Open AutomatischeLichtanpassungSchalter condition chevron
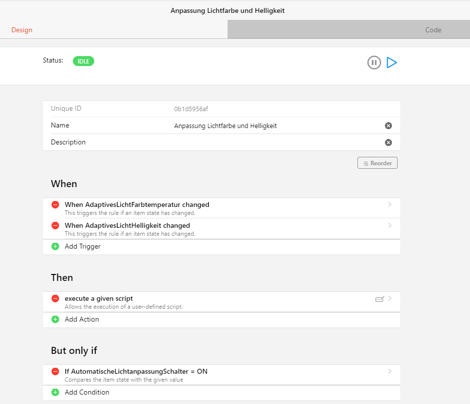The width and height of the screenshot is (470, 404). [x=390, y=371]
